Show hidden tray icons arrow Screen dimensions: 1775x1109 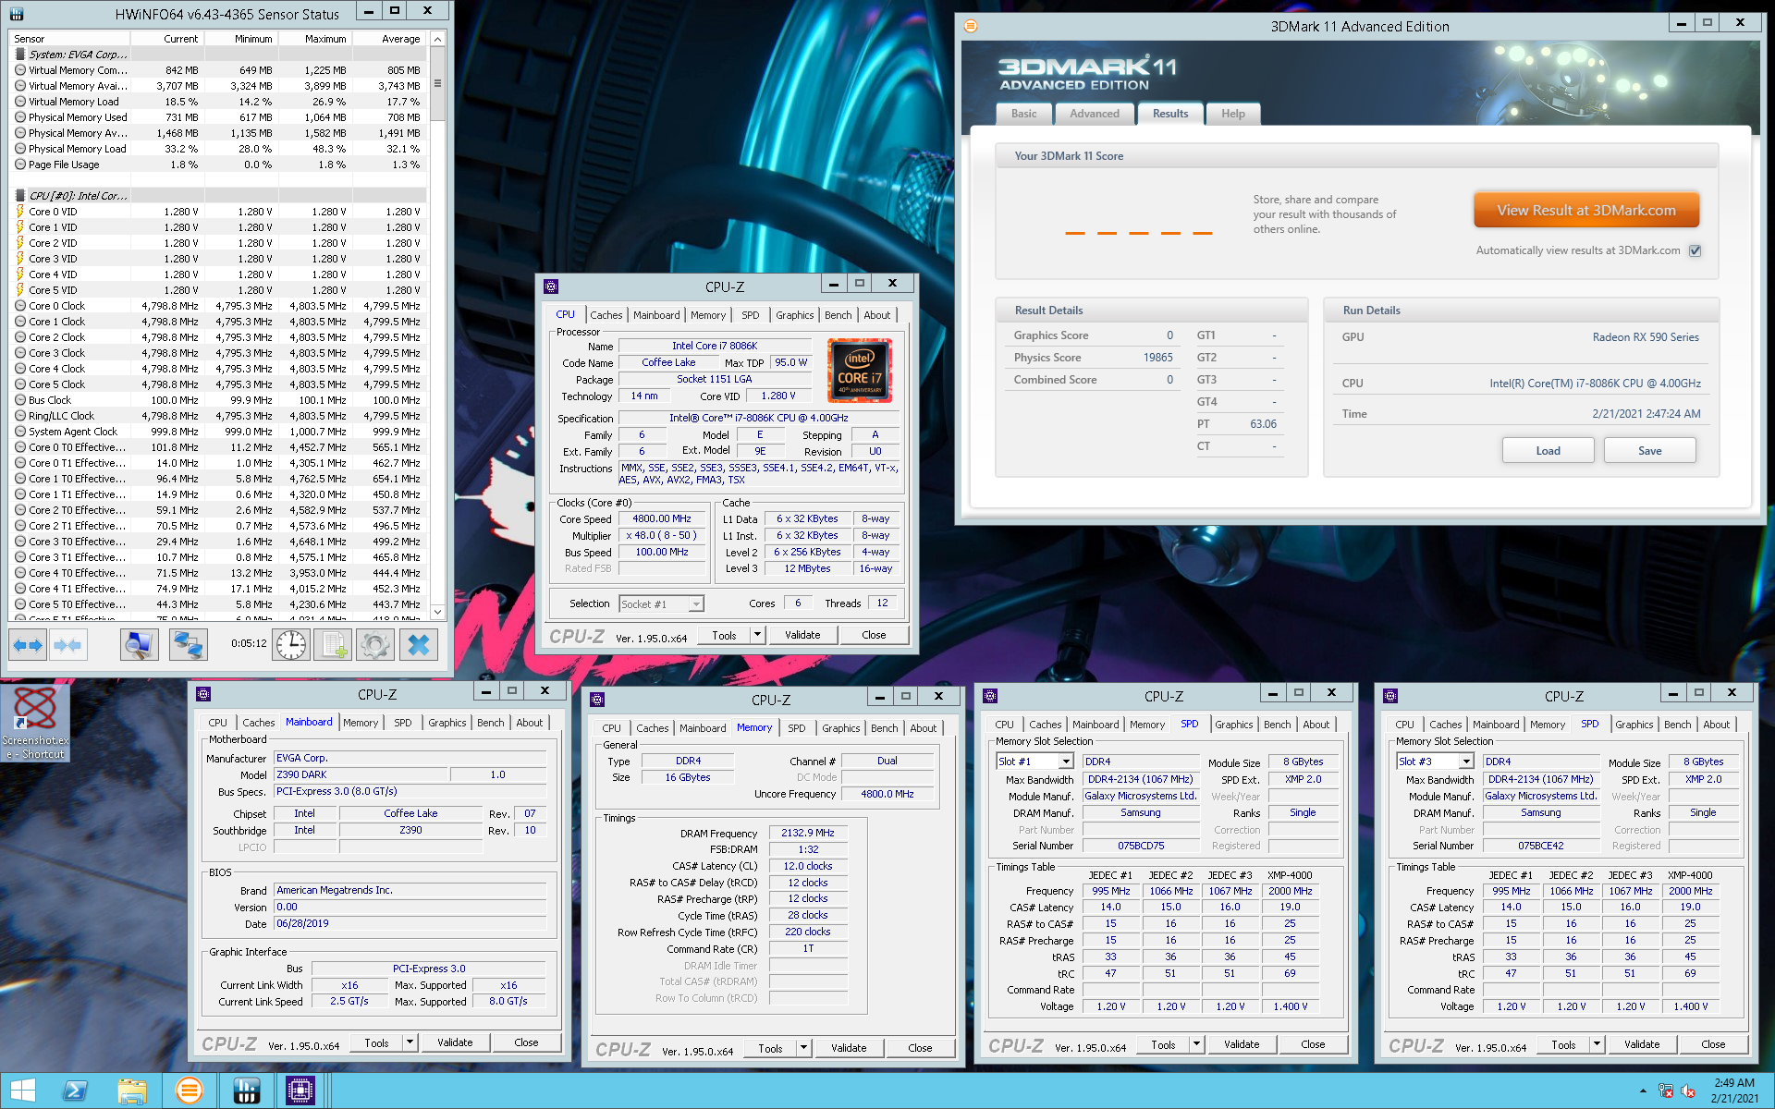pyautogui.click(x=1643, y=1091)
